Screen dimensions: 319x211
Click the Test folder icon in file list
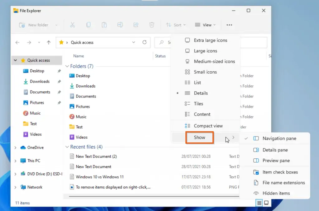point(72,127)
